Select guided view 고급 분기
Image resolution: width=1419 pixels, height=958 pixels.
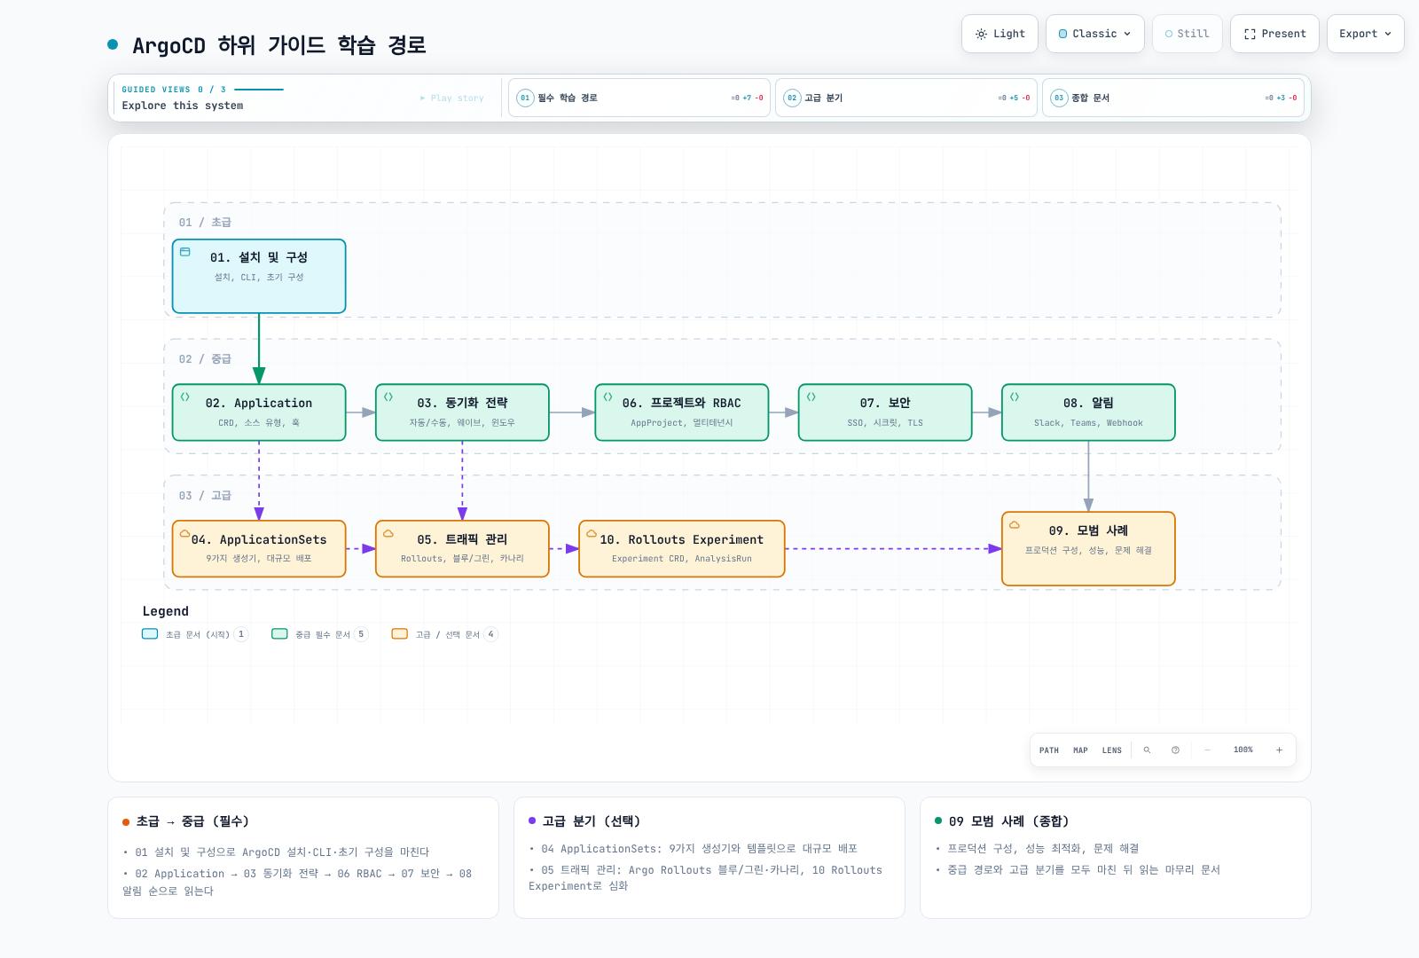click(906, 98)
